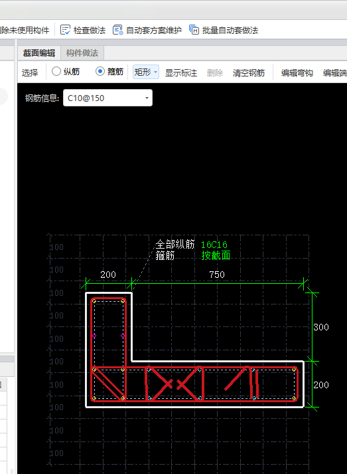Select the 纵筋 radio button

[56, 71]
